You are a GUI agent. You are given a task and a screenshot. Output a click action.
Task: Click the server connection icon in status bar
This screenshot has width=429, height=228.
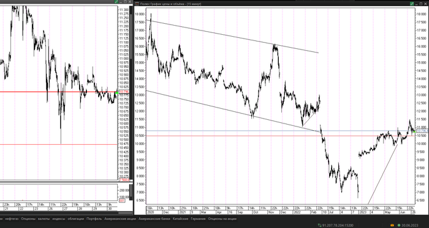[320, 226]
